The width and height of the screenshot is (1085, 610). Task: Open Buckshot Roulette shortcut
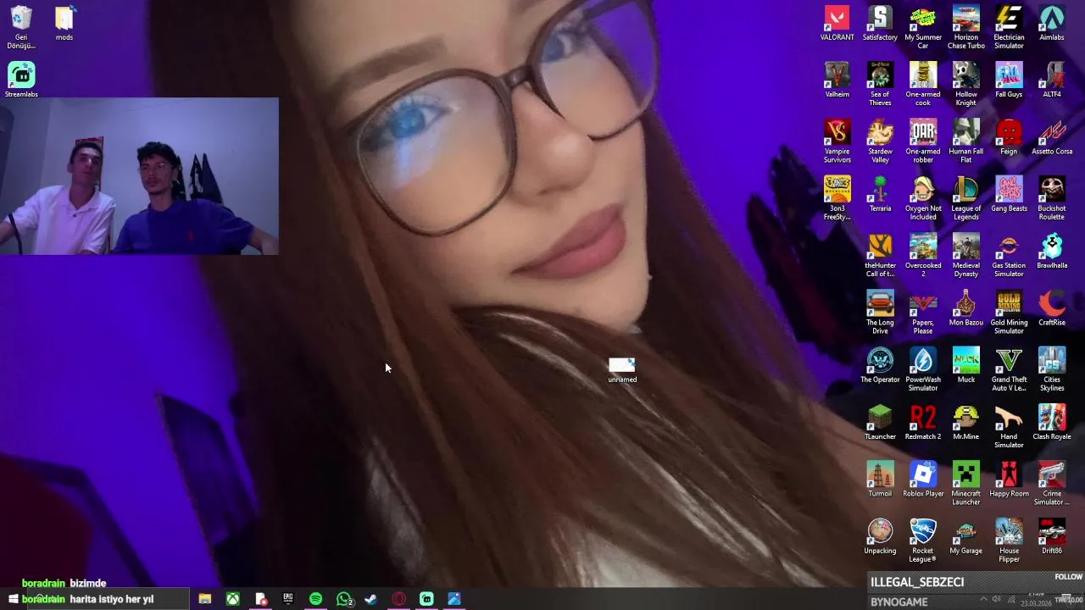[x=1052, y=198]
